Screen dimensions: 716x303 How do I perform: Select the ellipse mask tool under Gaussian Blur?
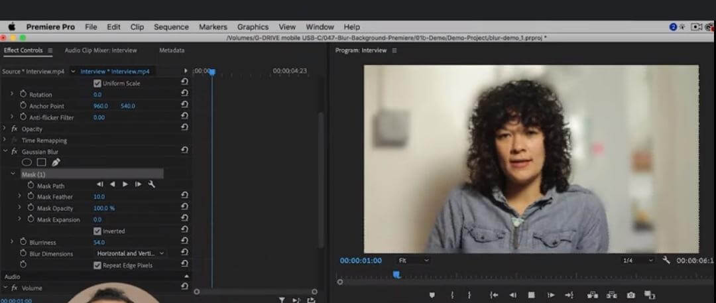[27, 162]
